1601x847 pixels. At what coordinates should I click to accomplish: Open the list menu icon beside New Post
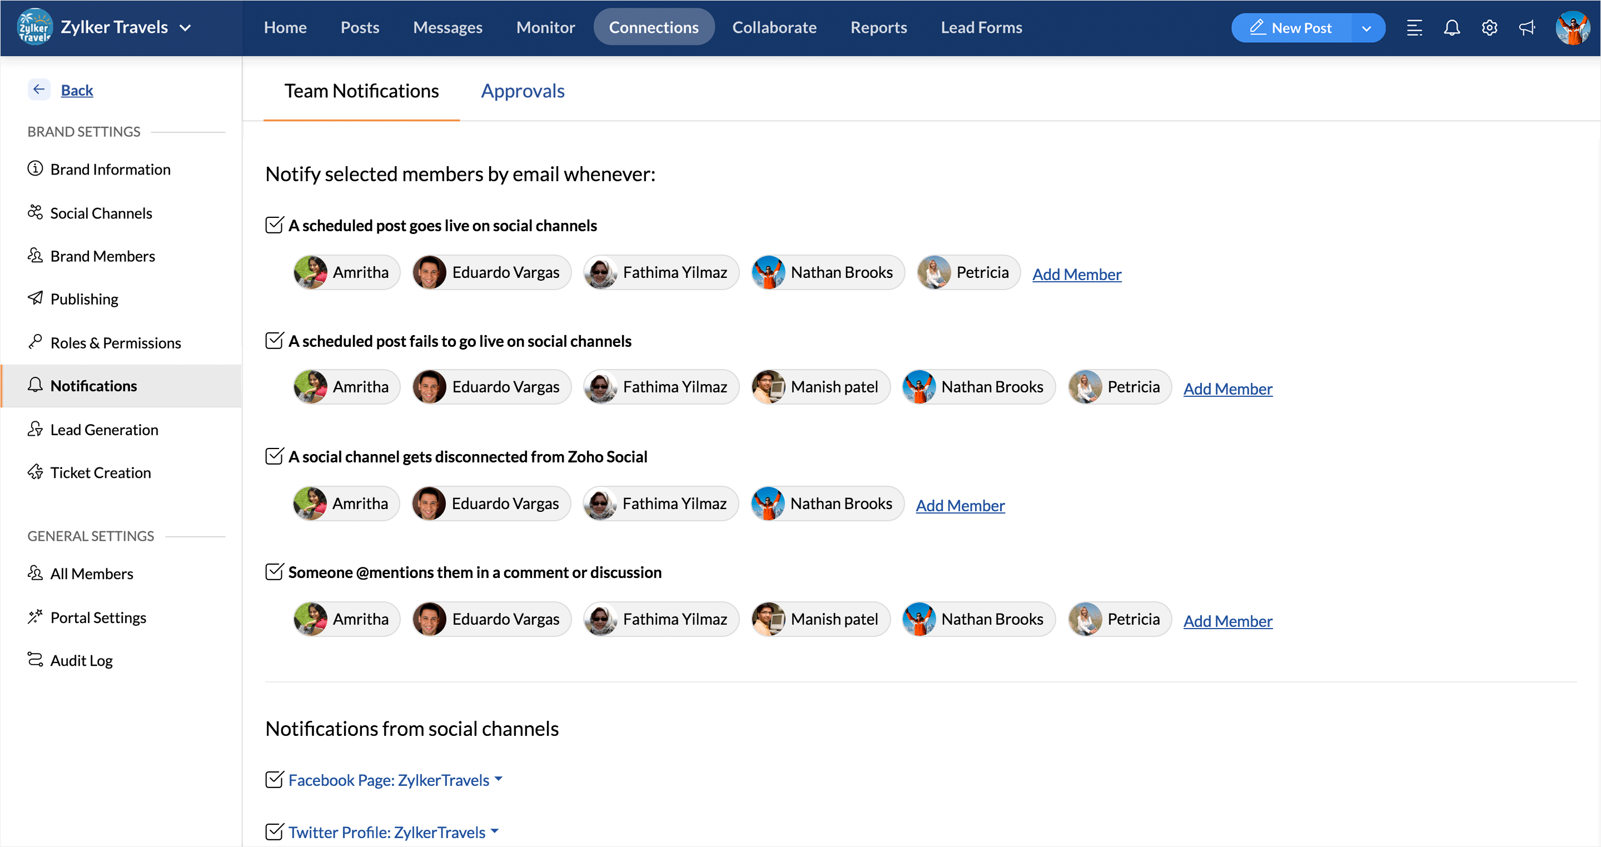coord(1414,28)
